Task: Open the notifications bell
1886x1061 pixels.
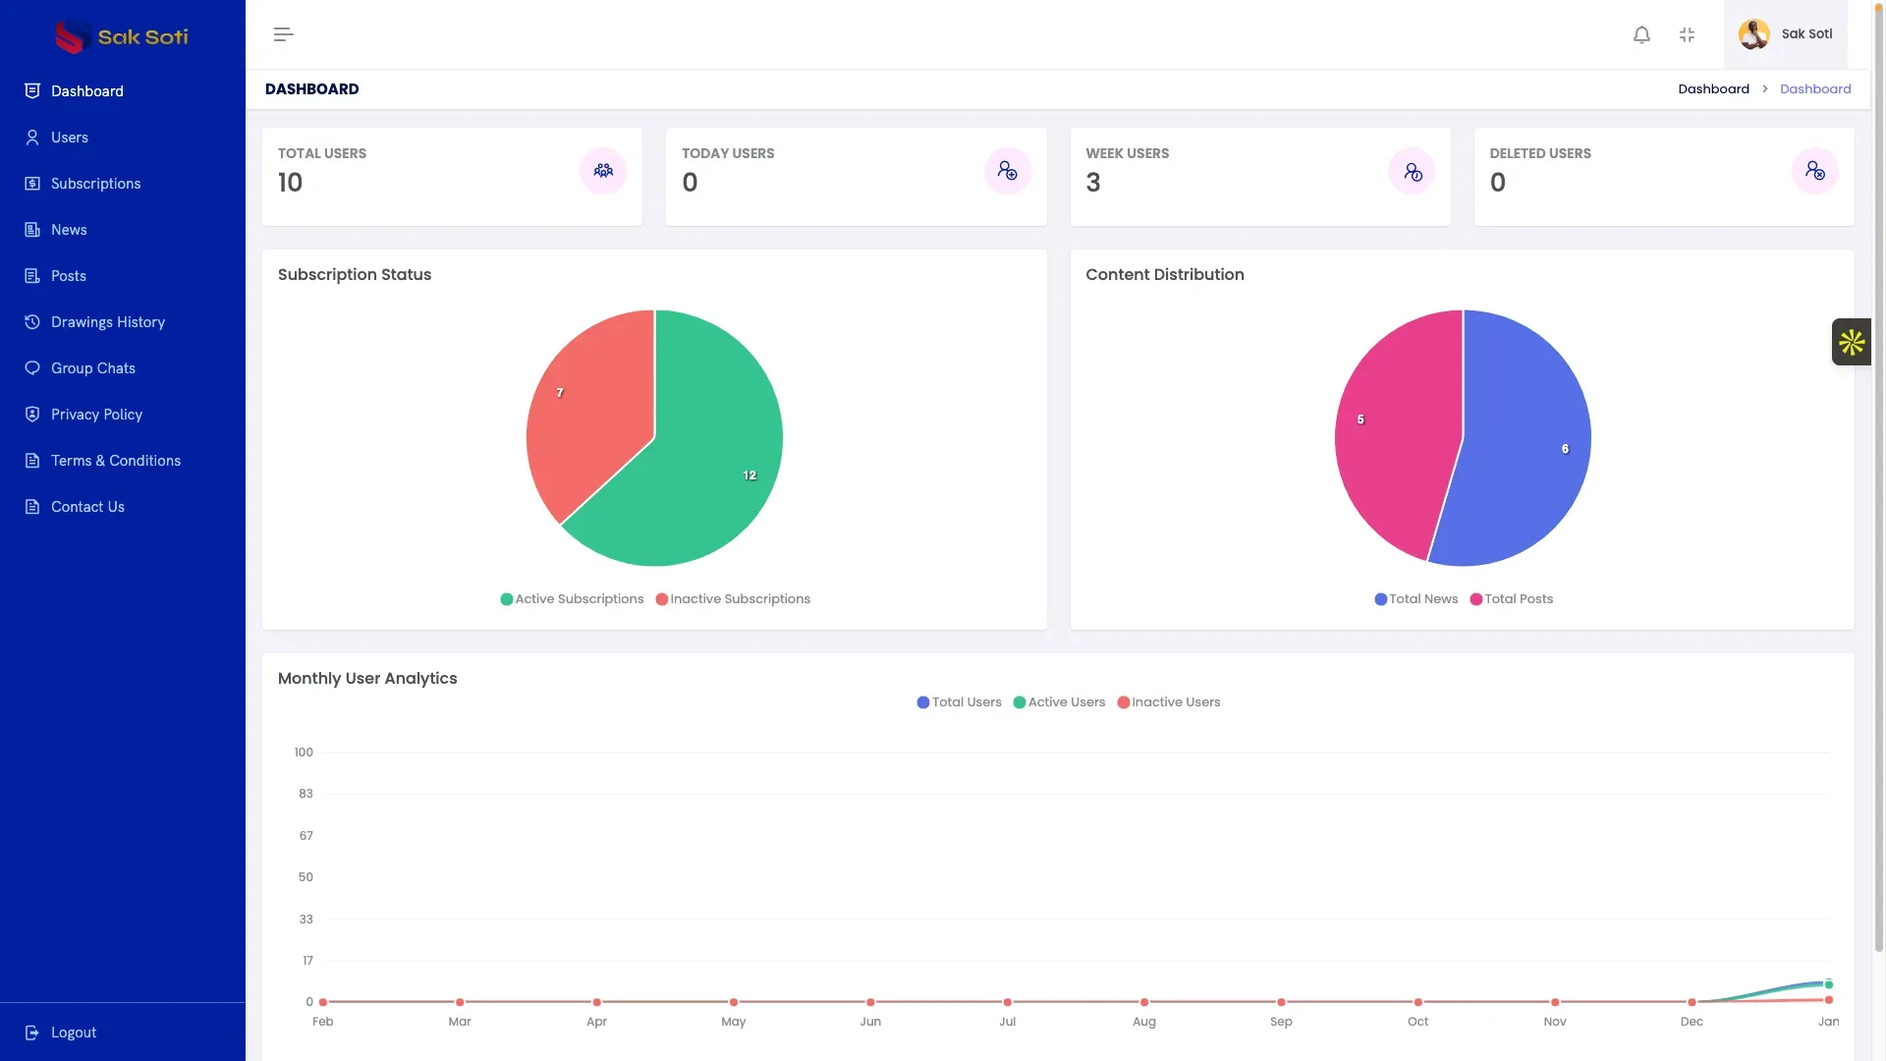Action: (1641, 34)
